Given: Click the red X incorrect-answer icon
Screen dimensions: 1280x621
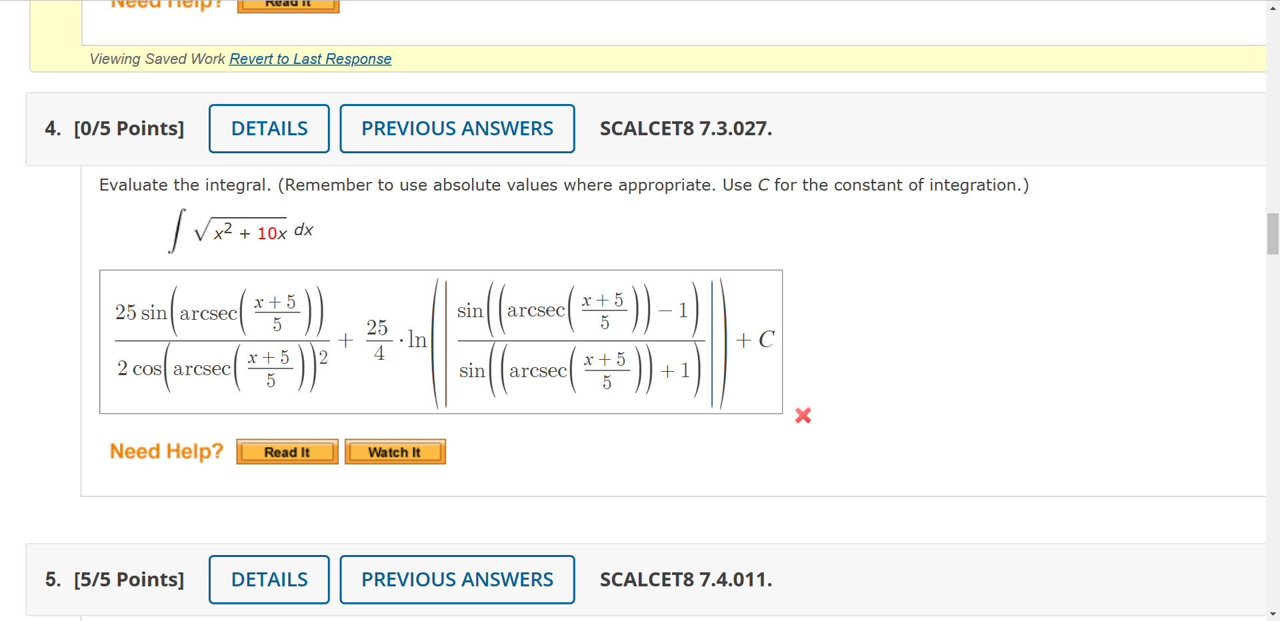Looking at the screenshot, I should pos(803,415).
